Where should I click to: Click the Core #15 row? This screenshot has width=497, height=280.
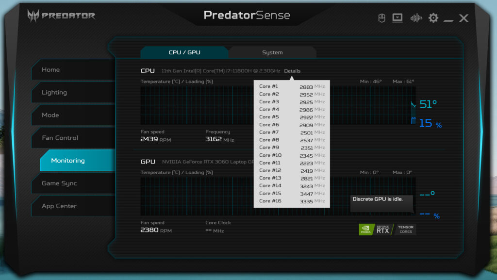(292, 194)
